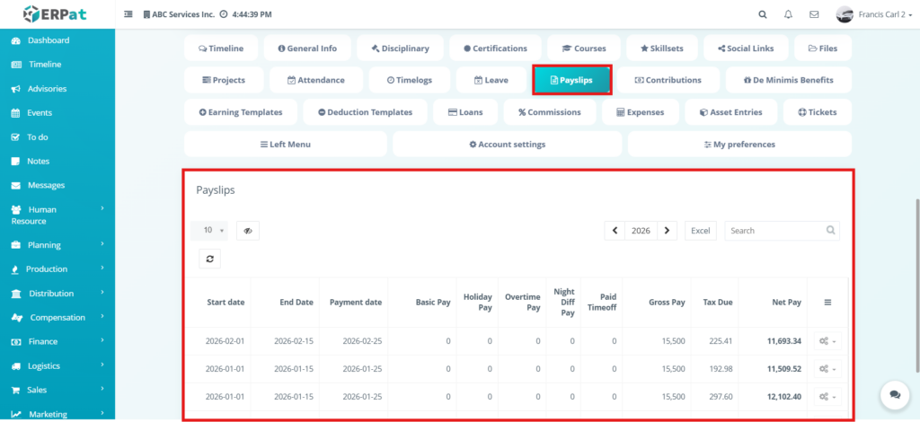Go to previous year arrow

(x=615, y=231)
